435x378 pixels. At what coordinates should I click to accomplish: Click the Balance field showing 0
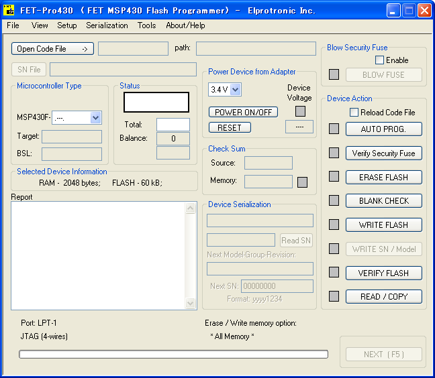[x=173, y=139]
